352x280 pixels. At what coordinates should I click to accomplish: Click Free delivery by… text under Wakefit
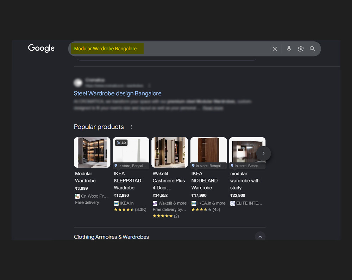tap(170, 210)
